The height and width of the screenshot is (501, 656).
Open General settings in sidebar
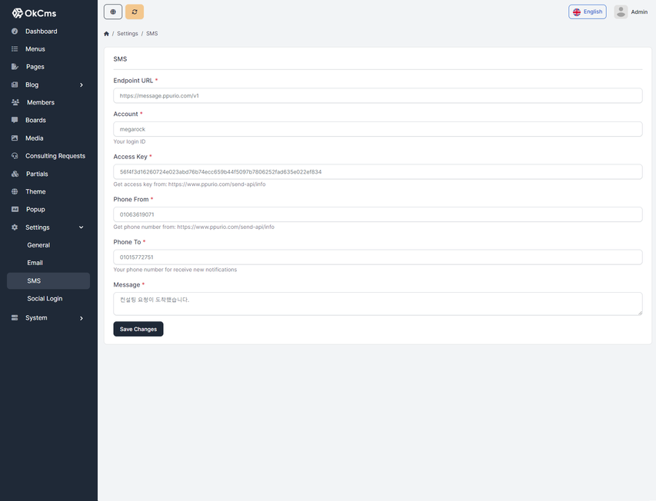click(x=38, y=245)
